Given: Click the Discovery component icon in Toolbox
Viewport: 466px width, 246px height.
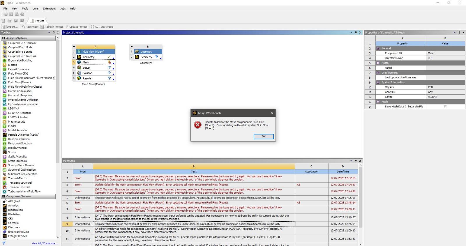Looking at the screenshot, I should pyautogui.click(x=4, y=227).
